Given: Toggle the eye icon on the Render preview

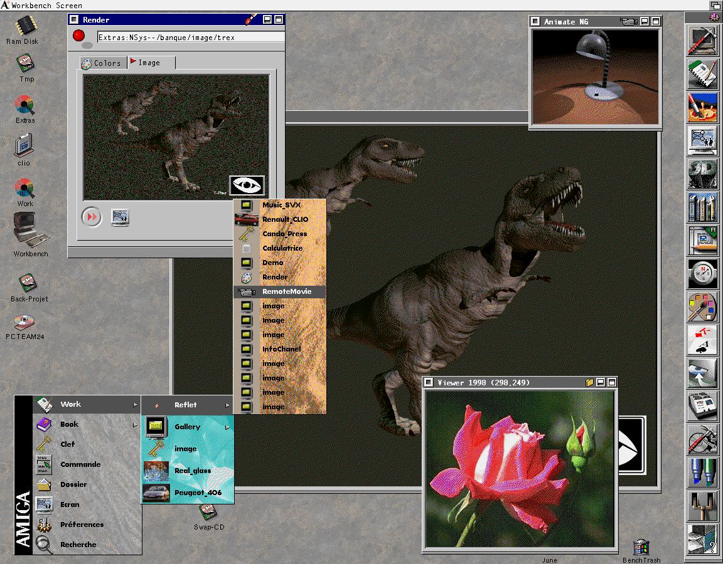Looking at the screenshot, I should pos(247,185).
